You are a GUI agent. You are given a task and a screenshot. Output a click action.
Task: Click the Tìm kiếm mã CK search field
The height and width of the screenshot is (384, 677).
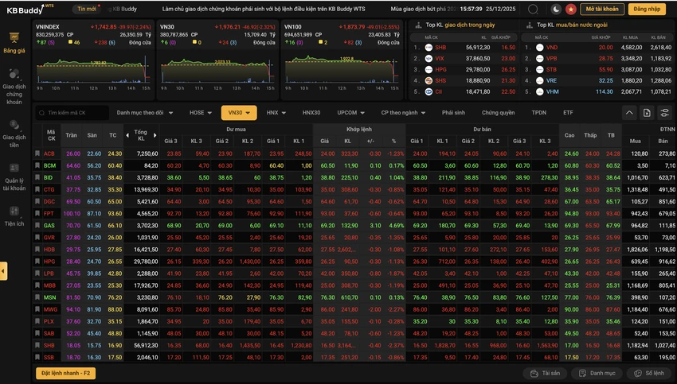click(72, 113)
